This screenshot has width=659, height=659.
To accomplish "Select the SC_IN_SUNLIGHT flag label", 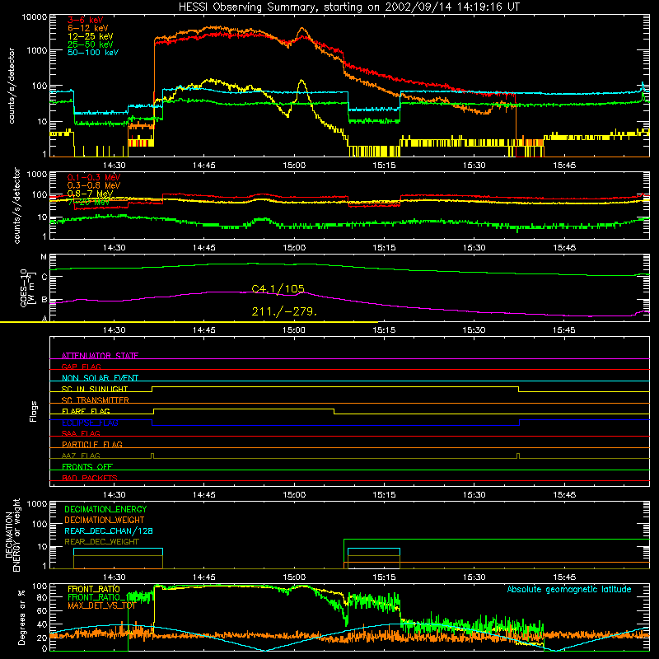I will (x=95, y=389).
